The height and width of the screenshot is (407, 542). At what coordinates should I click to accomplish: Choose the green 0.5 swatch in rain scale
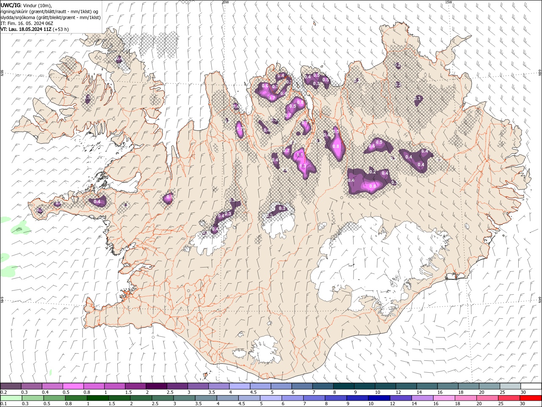pos(54,398)
